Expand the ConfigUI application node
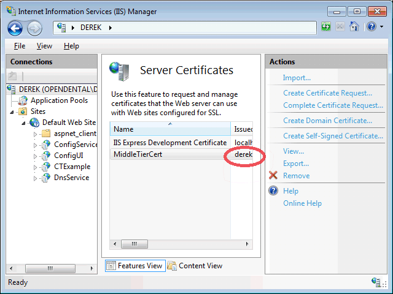The height and width of the screenshot is (294, 393). [36, 156]
